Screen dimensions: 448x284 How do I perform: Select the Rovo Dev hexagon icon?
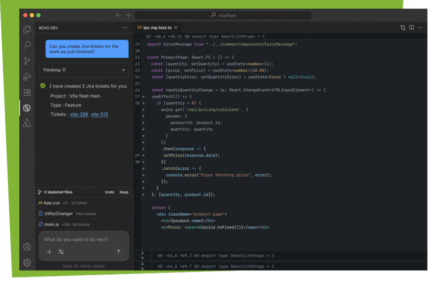(x=27, y=108)
